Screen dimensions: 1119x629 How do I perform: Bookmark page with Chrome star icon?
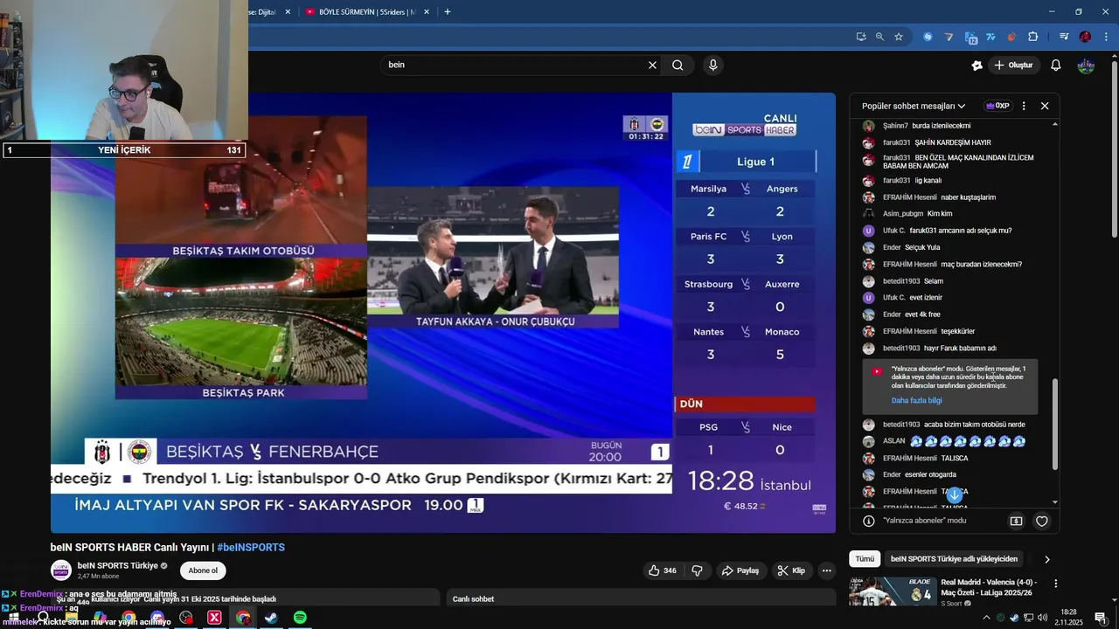(898, 37)
